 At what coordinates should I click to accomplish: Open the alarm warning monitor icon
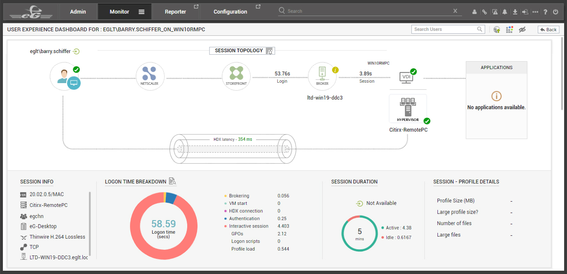[x=495, y=12]
